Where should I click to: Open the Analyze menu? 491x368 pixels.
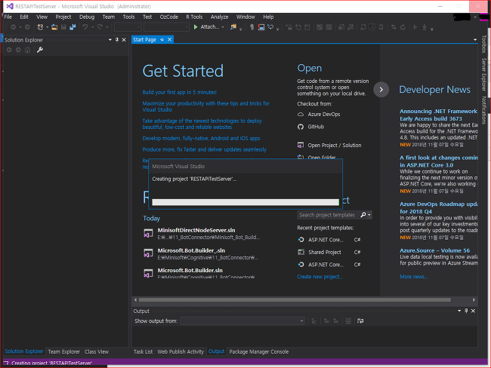[219, 17]
